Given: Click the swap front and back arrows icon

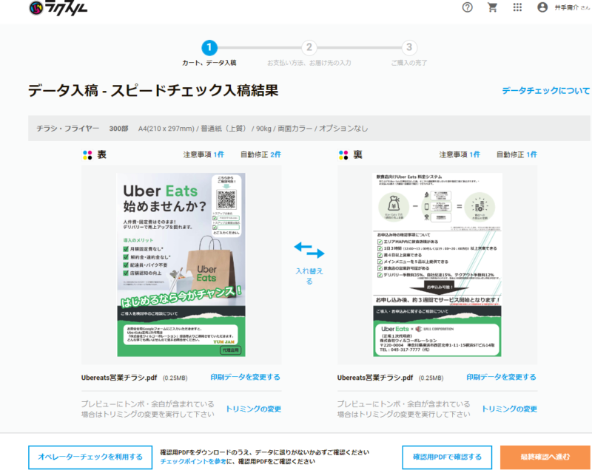Looking at the screenshot, I should pyautogui.click(x=309, y=251).
